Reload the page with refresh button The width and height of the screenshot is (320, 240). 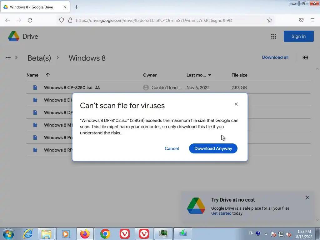[x=30, y=20]
